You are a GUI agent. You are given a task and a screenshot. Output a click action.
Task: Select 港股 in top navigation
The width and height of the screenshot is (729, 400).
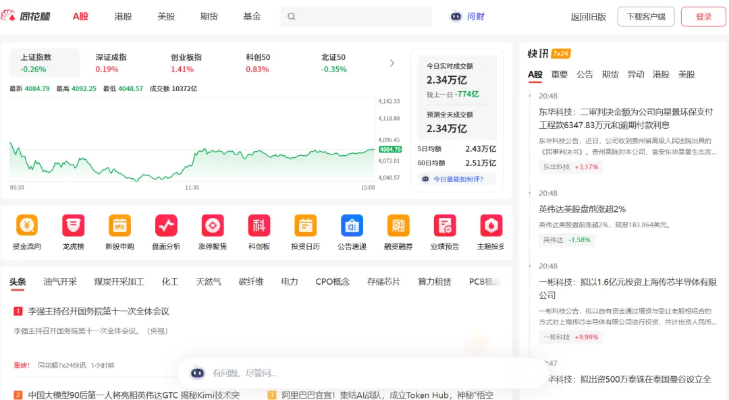click(124, 16)
